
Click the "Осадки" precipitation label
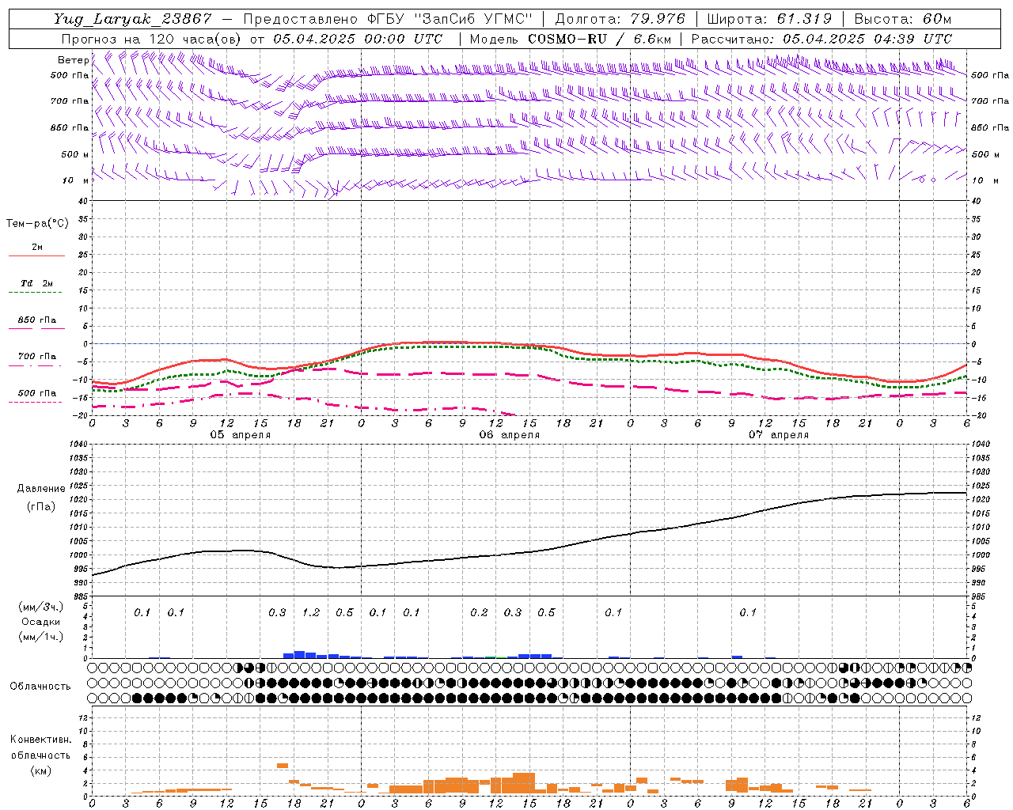coord(41,622)
